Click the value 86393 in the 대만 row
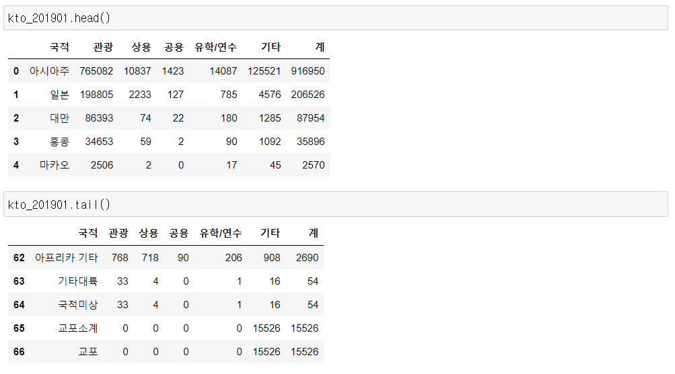This screenshot has width=675, height=374. click(x=99, y=118)
